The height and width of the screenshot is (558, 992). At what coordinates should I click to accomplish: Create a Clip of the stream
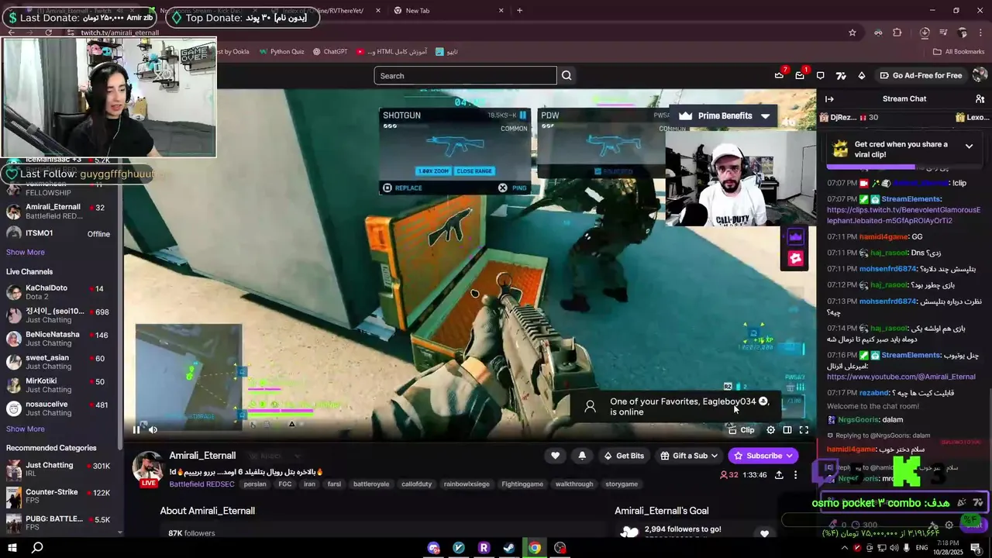tap(742, 430)
